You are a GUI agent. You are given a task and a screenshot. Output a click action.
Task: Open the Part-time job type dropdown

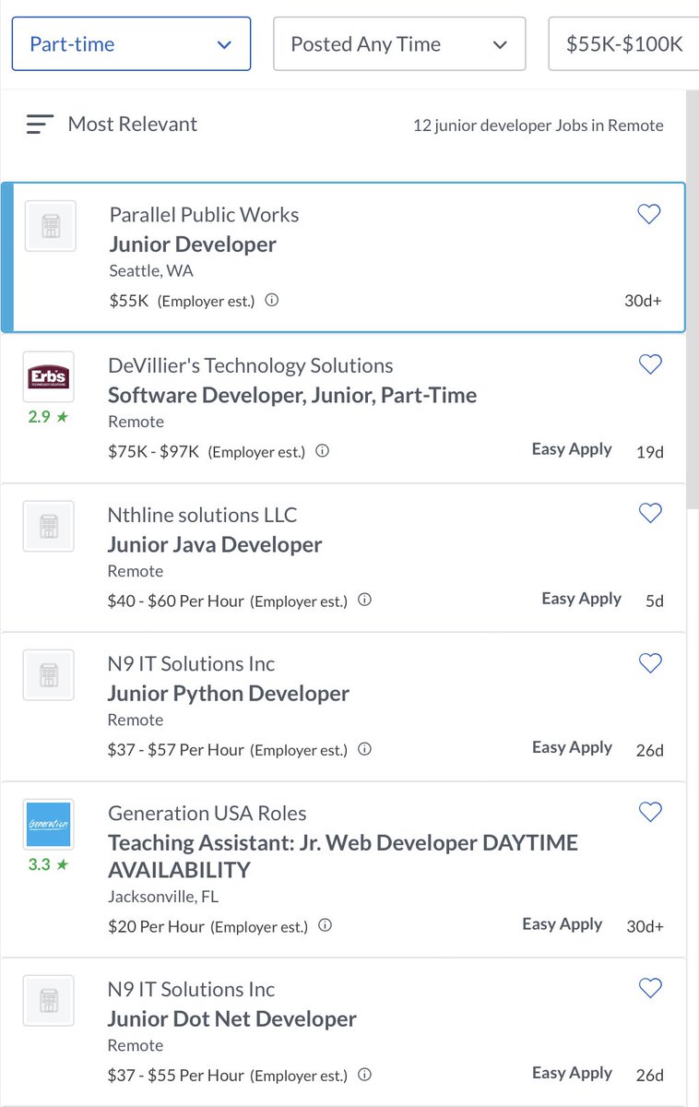pyautogui.click(x=131, y=43)
